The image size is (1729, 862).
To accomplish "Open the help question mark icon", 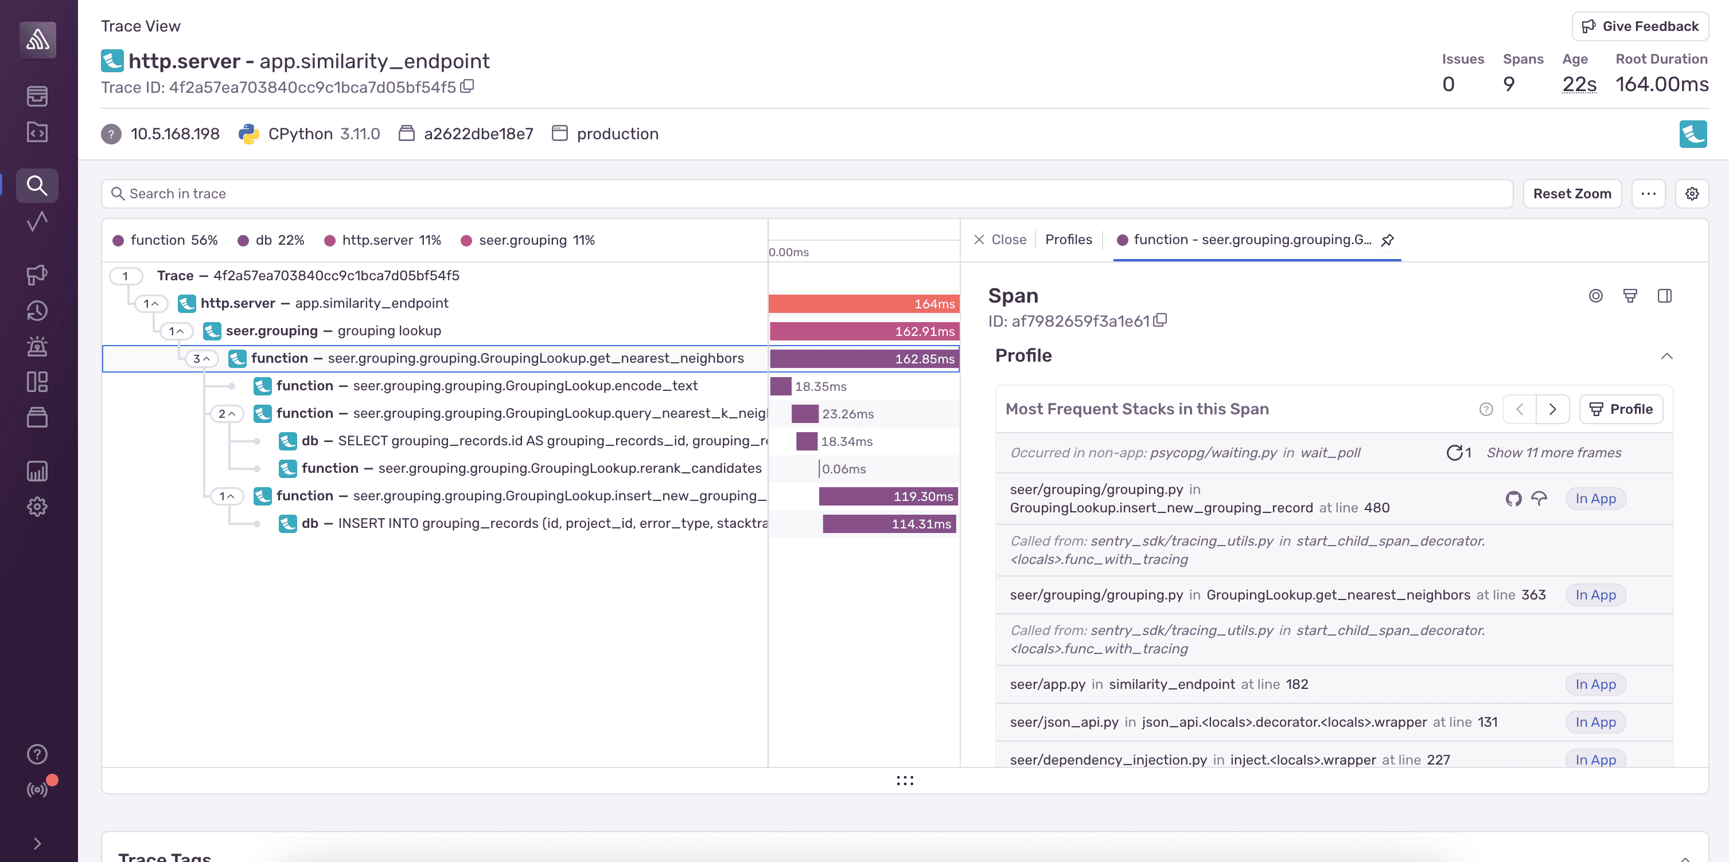I will tap(37, 754).
